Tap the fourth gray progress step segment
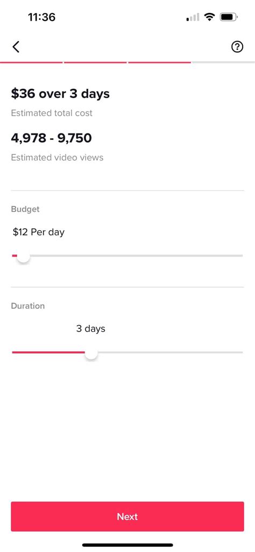Viewport: 255px width, 552px height. click(223, 62)
